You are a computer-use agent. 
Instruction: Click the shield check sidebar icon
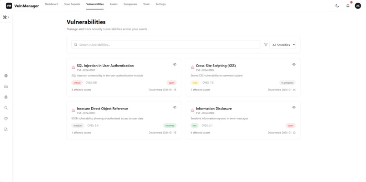[6, 119]
